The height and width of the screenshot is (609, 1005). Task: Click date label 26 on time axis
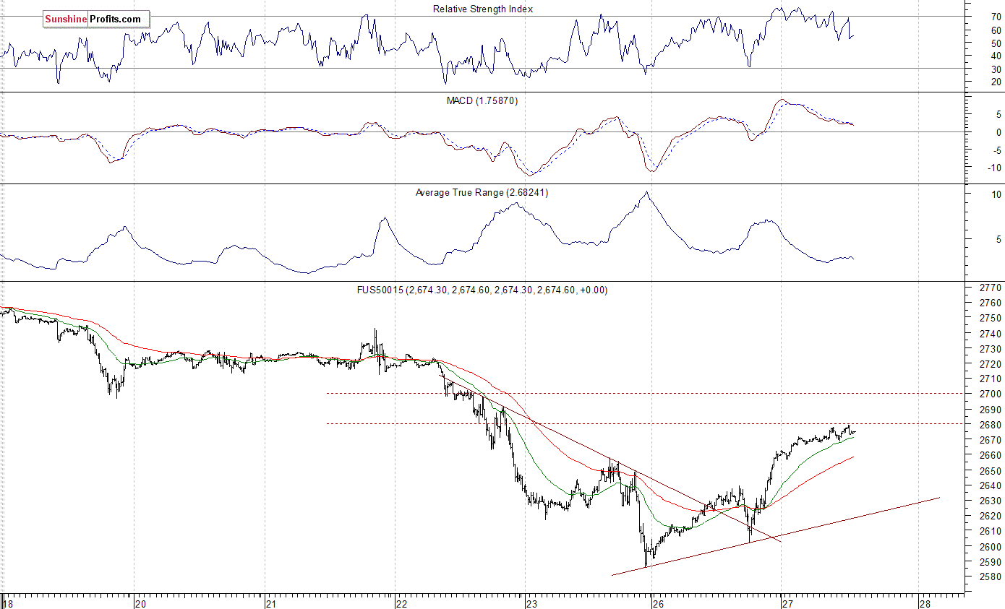click(x=658, y=603)
